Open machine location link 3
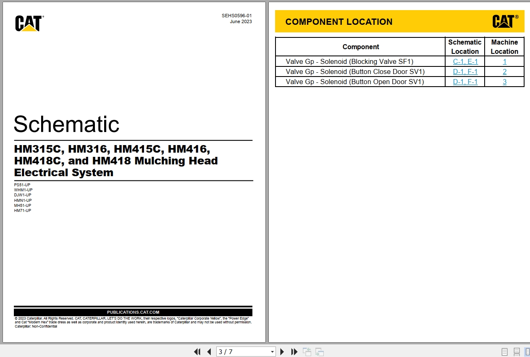This screenshot has width=530, height=357. 504,82
